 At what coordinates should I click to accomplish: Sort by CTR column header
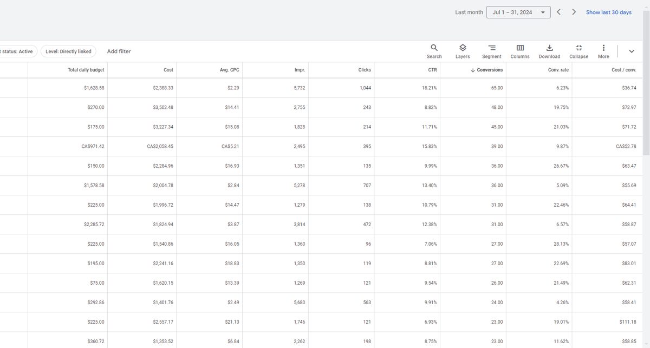coord(432,70)
